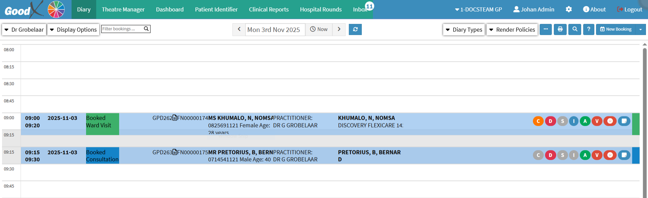Image resolution: width=648 pixels, height=198 pixels.
Task: Open the magnifier search button in toolbar
Action: [x=575, y=30]
